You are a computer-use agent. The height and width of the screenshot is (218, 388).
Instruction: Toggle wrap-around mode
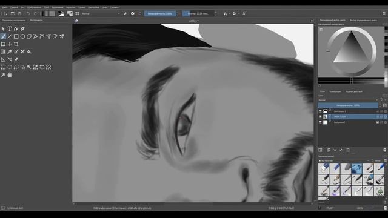pos(244,13)
